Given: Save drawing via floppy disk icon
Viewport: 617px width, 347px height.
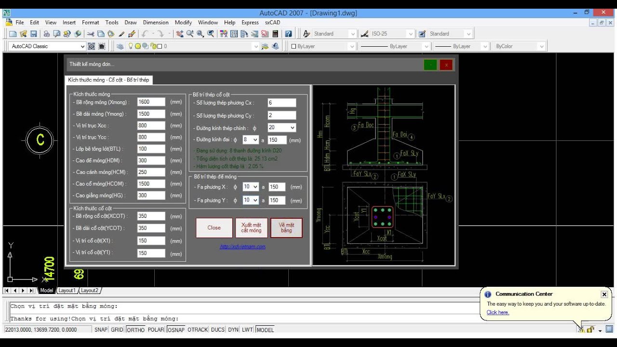Looking at the screenshot, I should point(33,34).
